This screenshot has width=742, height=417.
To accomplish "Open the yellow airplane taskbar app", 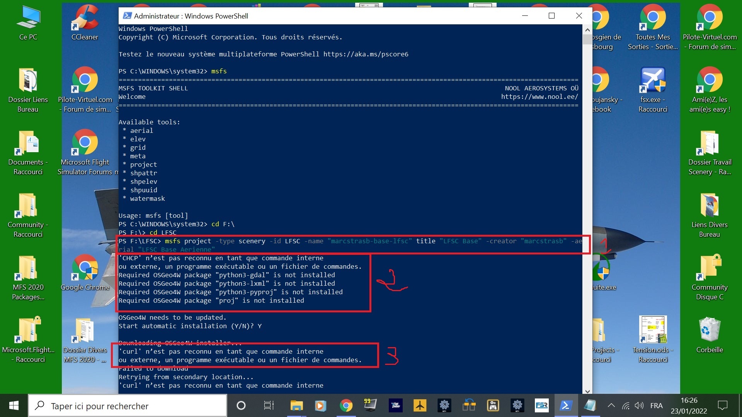I will pyautogui.click(x=420, y=405).
